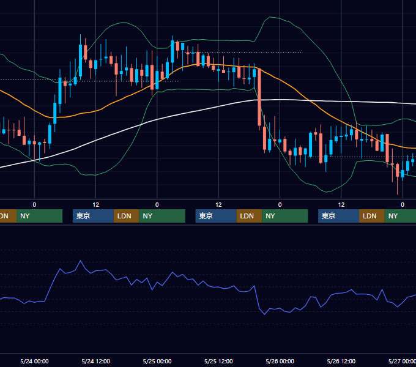Click the '5/26 00:00' time axis label
The height and width of the screenshot is (367, 416).
click(x=280, y=361)
